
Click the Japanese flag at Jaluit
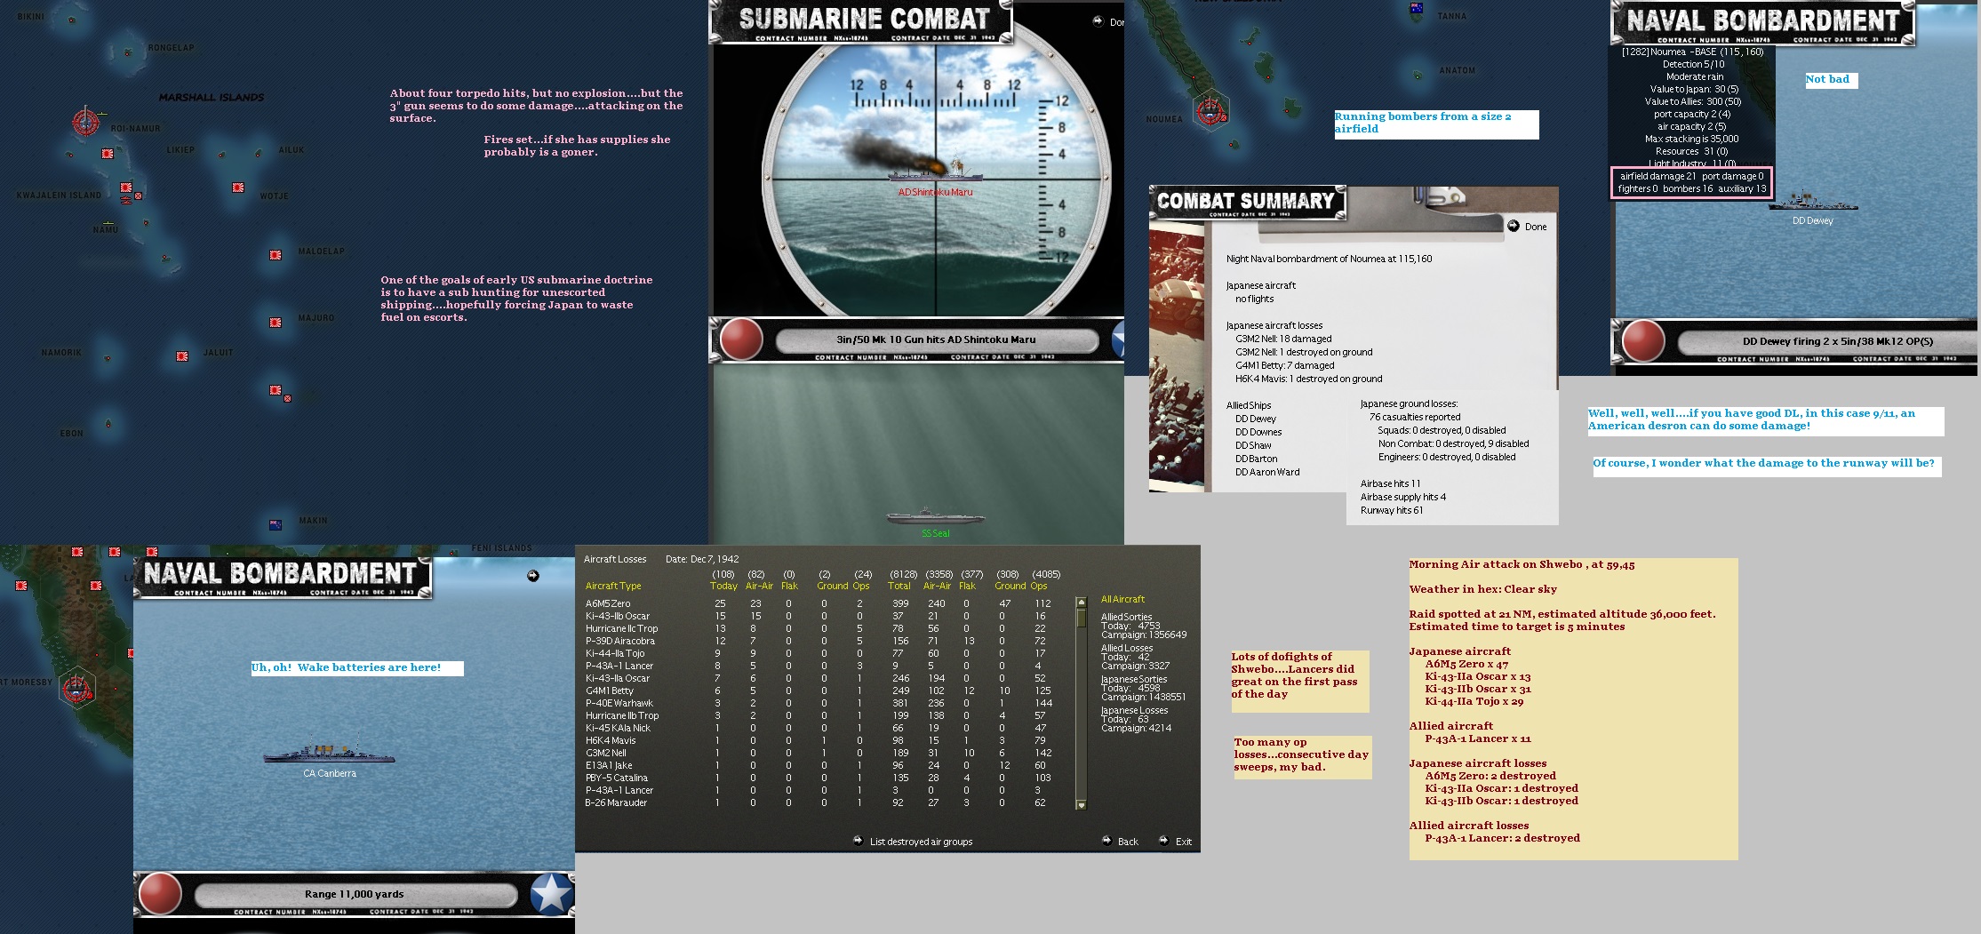click(182, 356)
